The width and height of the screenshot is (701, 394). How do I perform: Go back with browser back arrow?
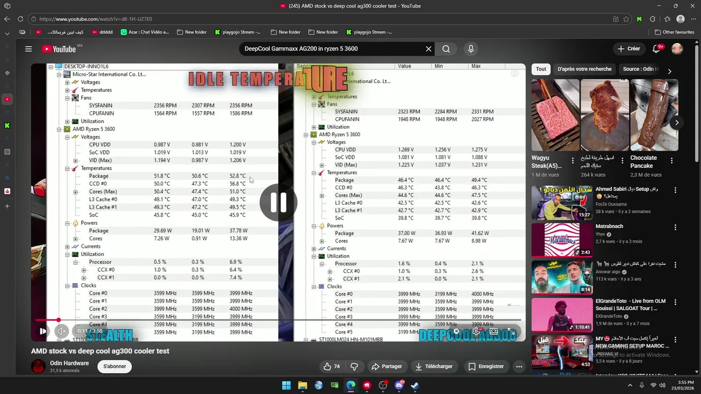pos(7,19)
